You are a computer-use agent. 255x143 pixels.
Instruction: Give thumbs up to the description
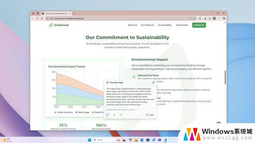click(114, 115)
